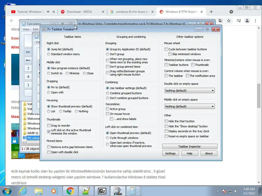Screen dimensions: 262x196
Task: Switch to 7-Zip taskbar button
Action: 102,191
